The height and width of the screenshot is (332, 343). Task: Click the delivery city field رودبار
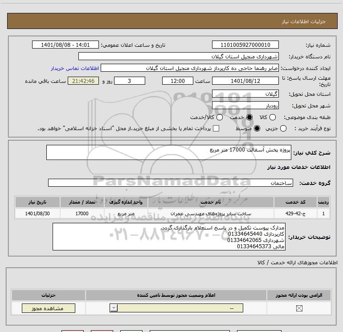click(245, 106)
